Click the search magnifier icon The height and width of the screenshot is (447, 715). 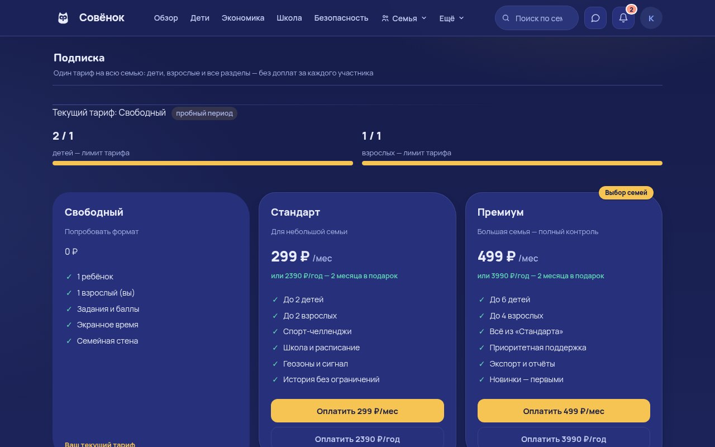tap(506, 18)
